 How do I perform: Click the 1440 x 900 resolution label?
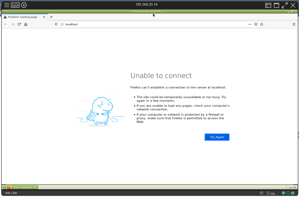[11, 193]
